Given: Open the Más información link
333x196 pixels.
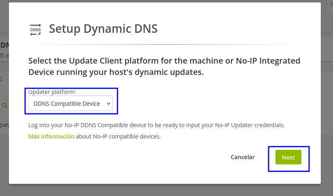Looking at the screenshot, I should click(51, 136).
